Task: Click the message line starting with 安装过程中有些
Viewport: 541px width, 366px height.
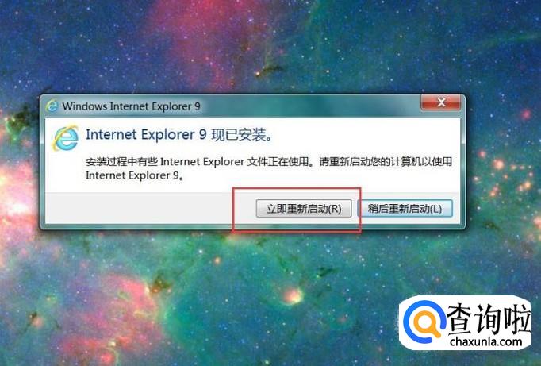Action: [x=269, y=161]
